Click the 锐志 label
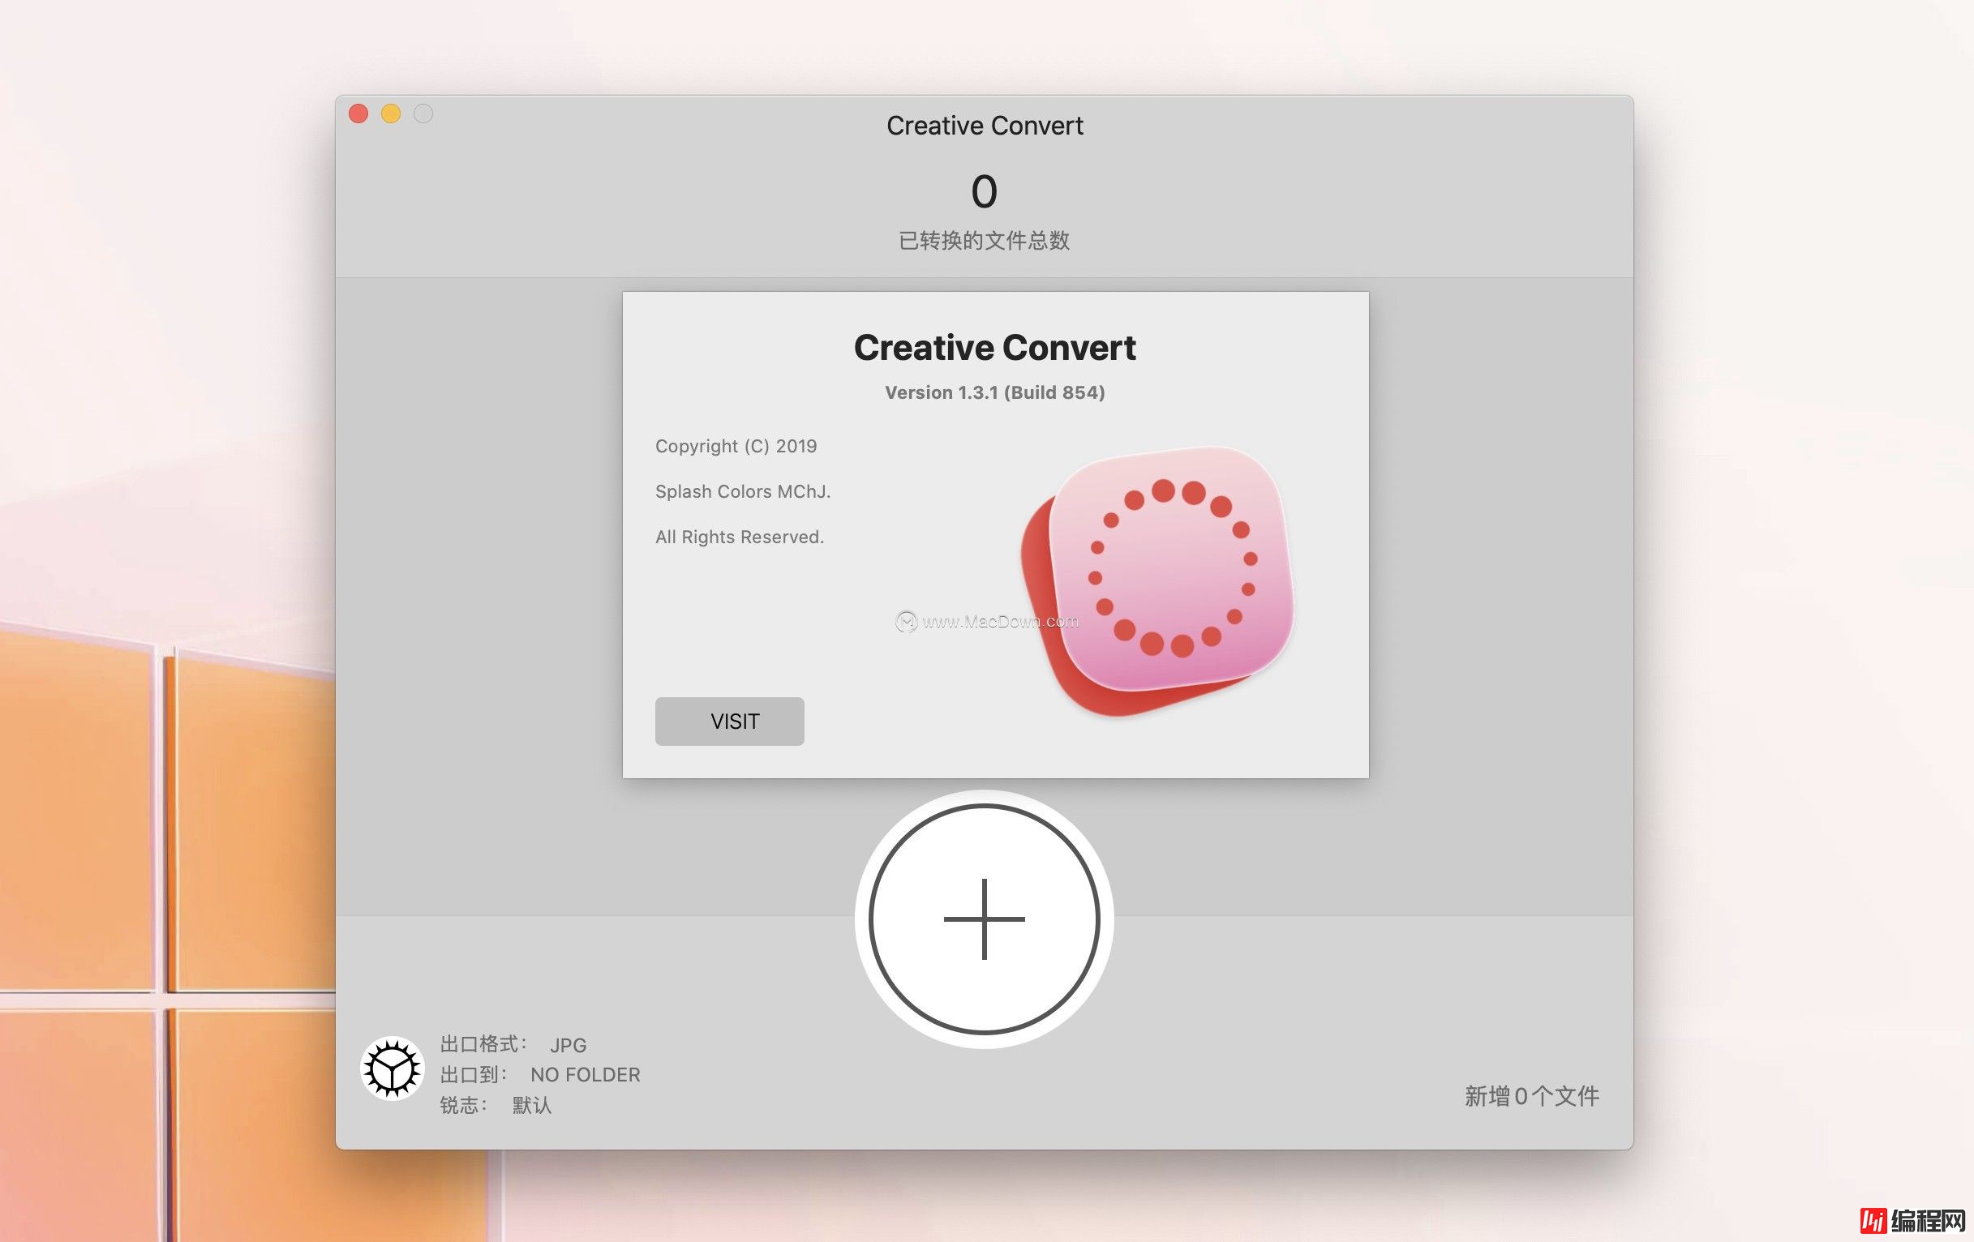 click(x=463, y=1105)
